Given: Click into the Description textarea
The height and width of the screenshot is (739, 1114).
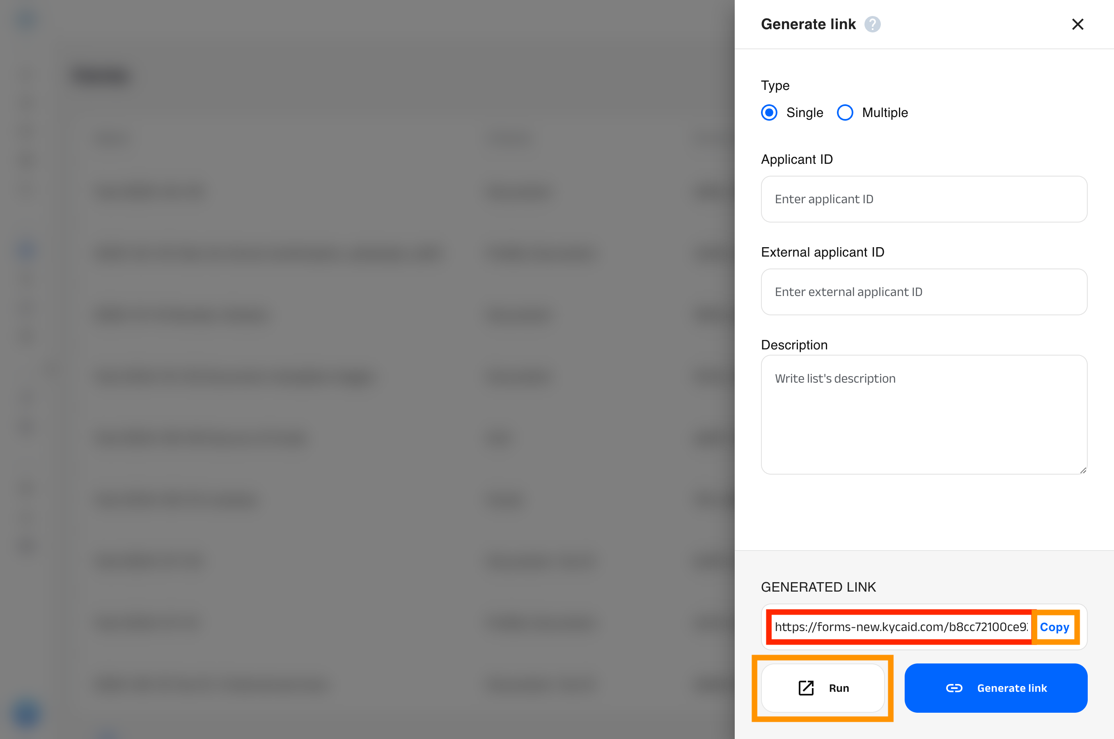Looking at the screenshot, I should pyautogui.click(x=924, y=415).
